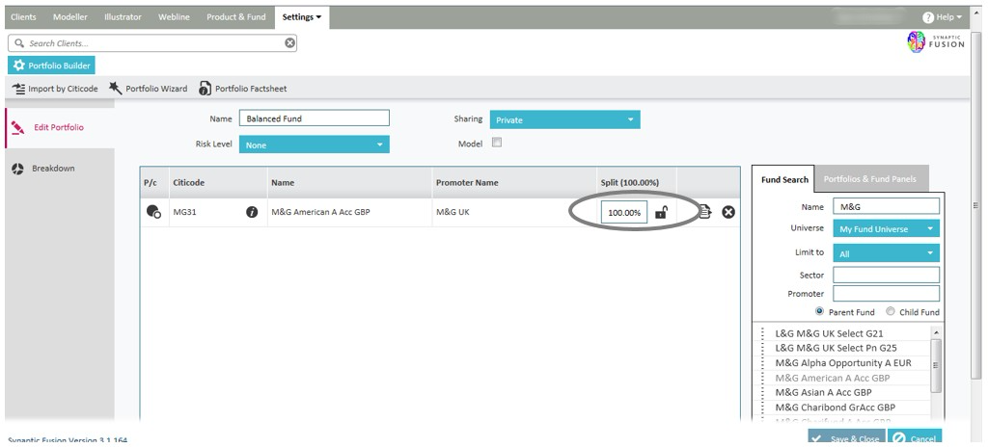
Task: Tick the Model checkbox
Action: [x=497, y=143]
